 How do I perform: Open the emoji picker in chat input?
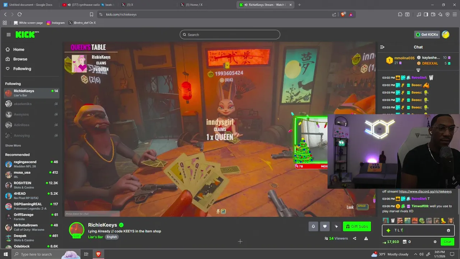[448, 230]
